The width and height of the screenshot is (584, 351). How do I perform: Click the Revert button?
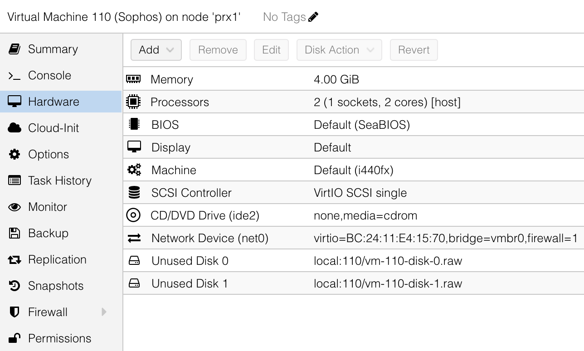(x=414, y=50)
